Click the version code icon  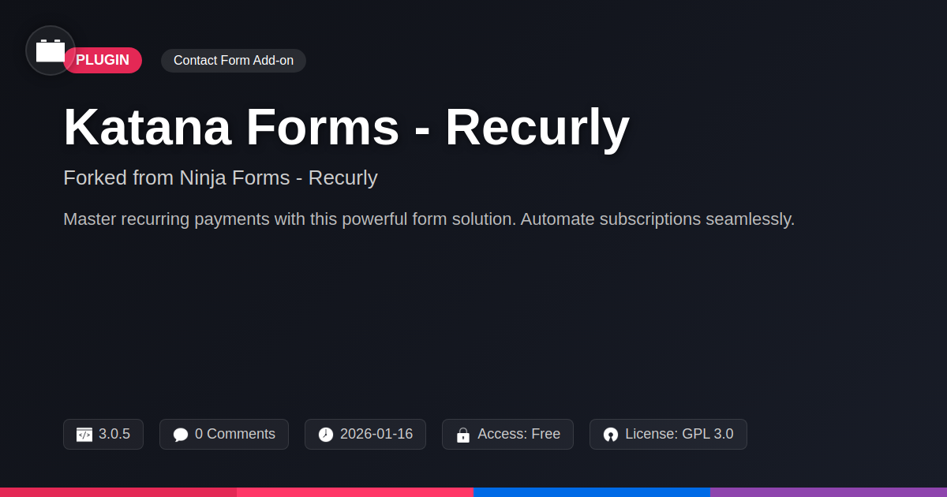coord(84,435)
